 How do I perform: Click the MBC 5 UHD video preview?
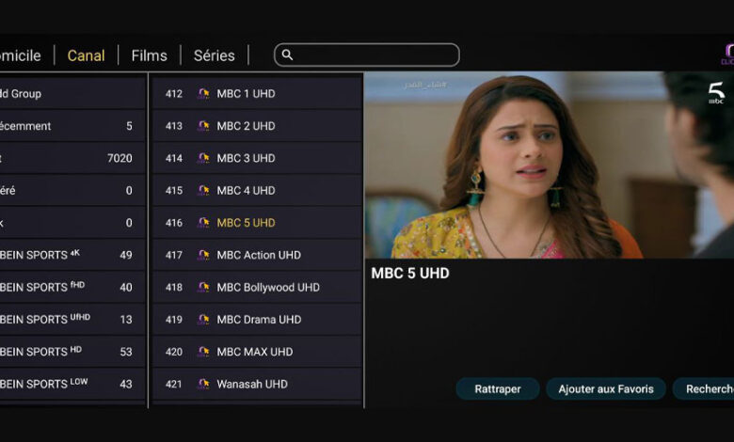coord(550,165)
